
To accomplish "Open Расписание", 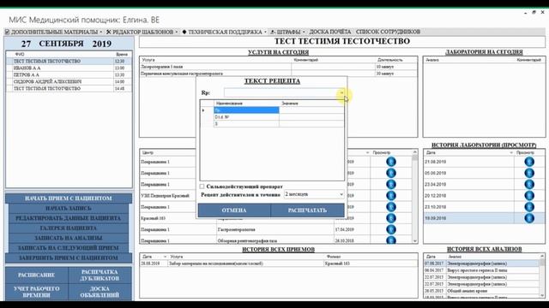I will click(x=37, y=275).
